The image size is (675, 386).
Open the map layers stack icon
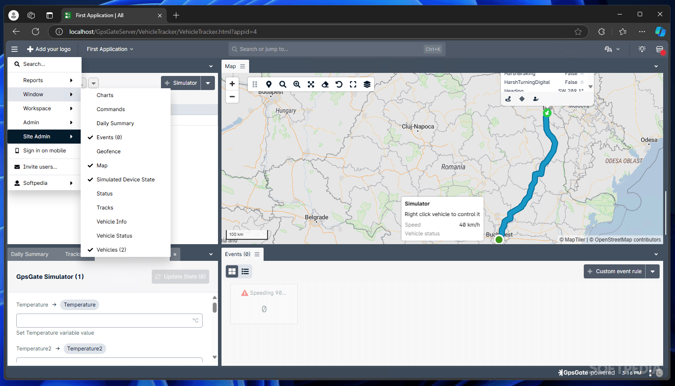pyautogui.click(x=367, y=84)
